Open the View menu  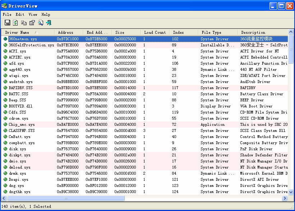click(33, 14)
